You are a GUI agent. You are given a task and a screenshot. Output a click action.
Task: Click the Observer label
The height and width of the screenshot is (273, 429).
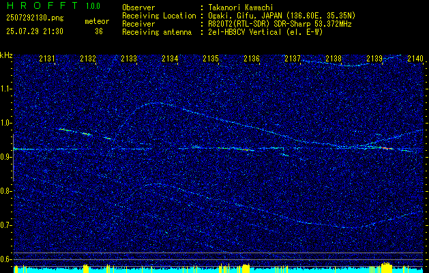coord(138,8)
